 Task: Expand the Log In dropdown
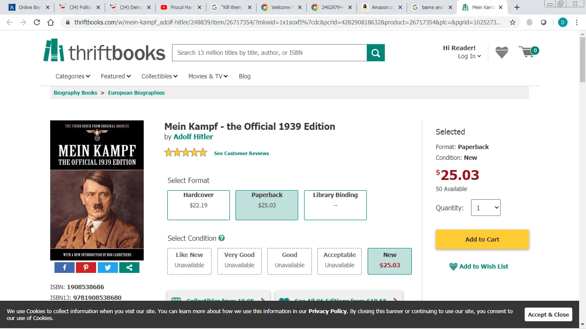click(x=469, y=56)
